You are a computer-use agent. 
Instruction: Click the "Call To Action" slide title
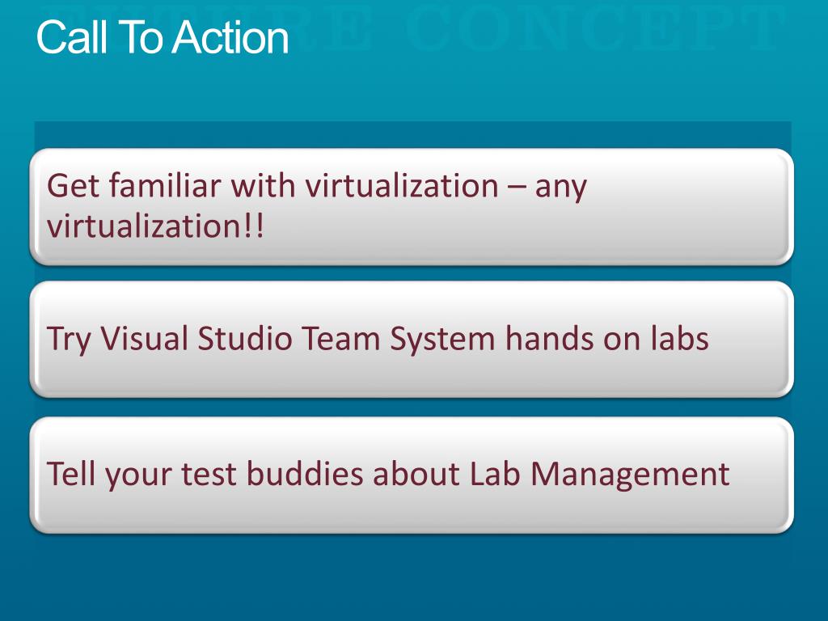coord(162,37)
